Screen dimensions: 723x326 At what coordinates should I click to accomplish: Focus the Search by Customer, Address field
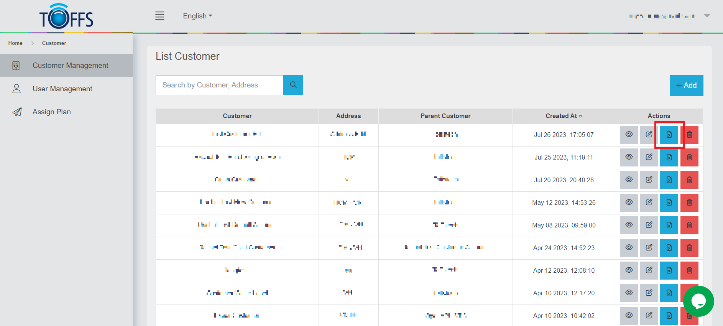click(219, 85)
